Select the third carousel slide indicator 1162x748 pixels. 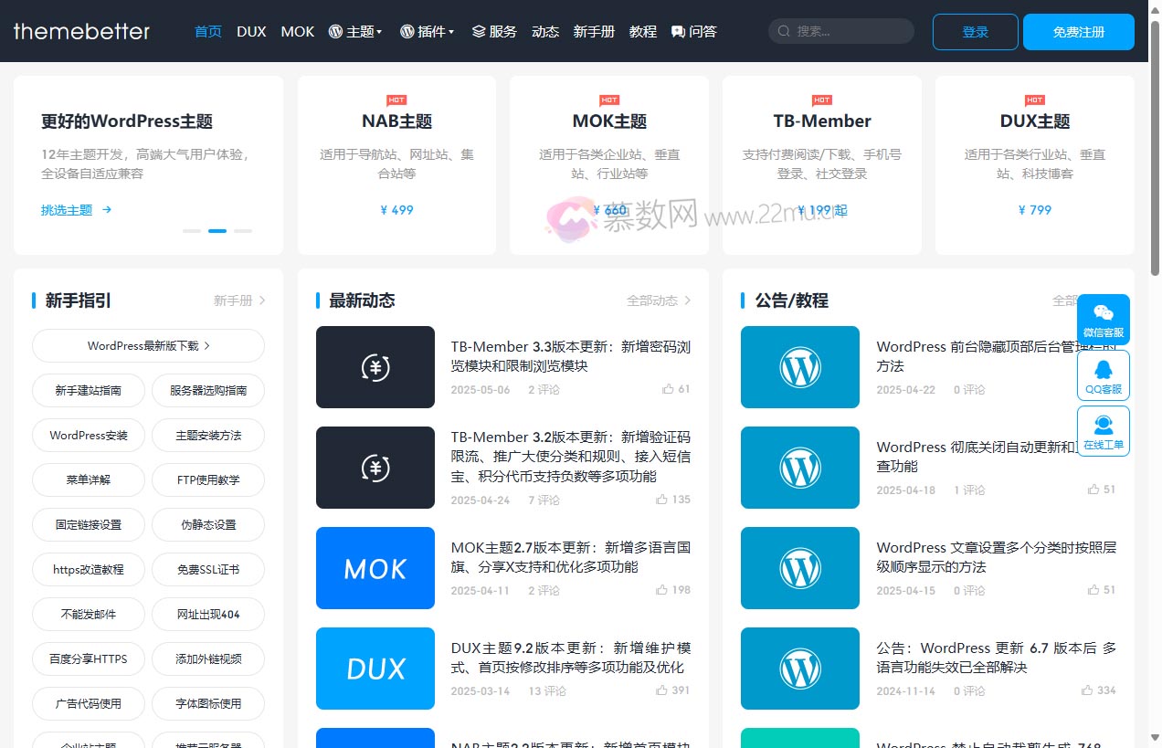243,231
